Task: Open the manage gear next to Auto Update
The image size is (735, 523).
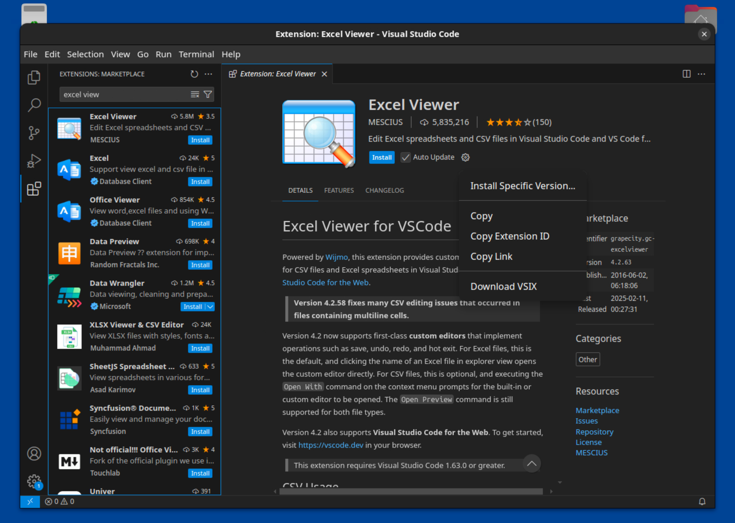Action: (465, 157)
